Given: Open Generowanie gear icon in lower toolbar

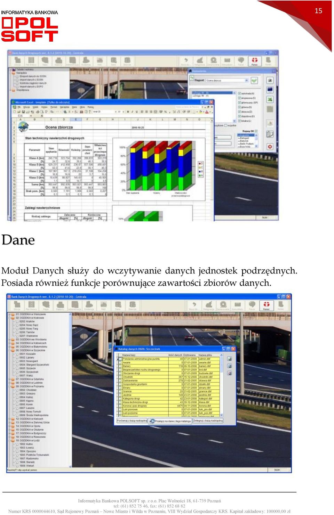Looking at the screenshot, I should [x=223, y=306].
